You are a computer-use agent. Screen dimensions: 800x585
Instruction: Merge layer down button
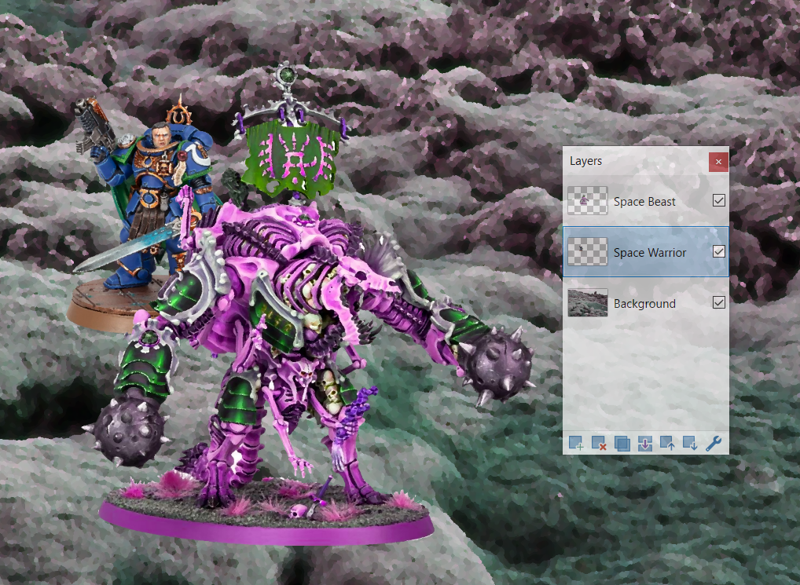[645, 444]
